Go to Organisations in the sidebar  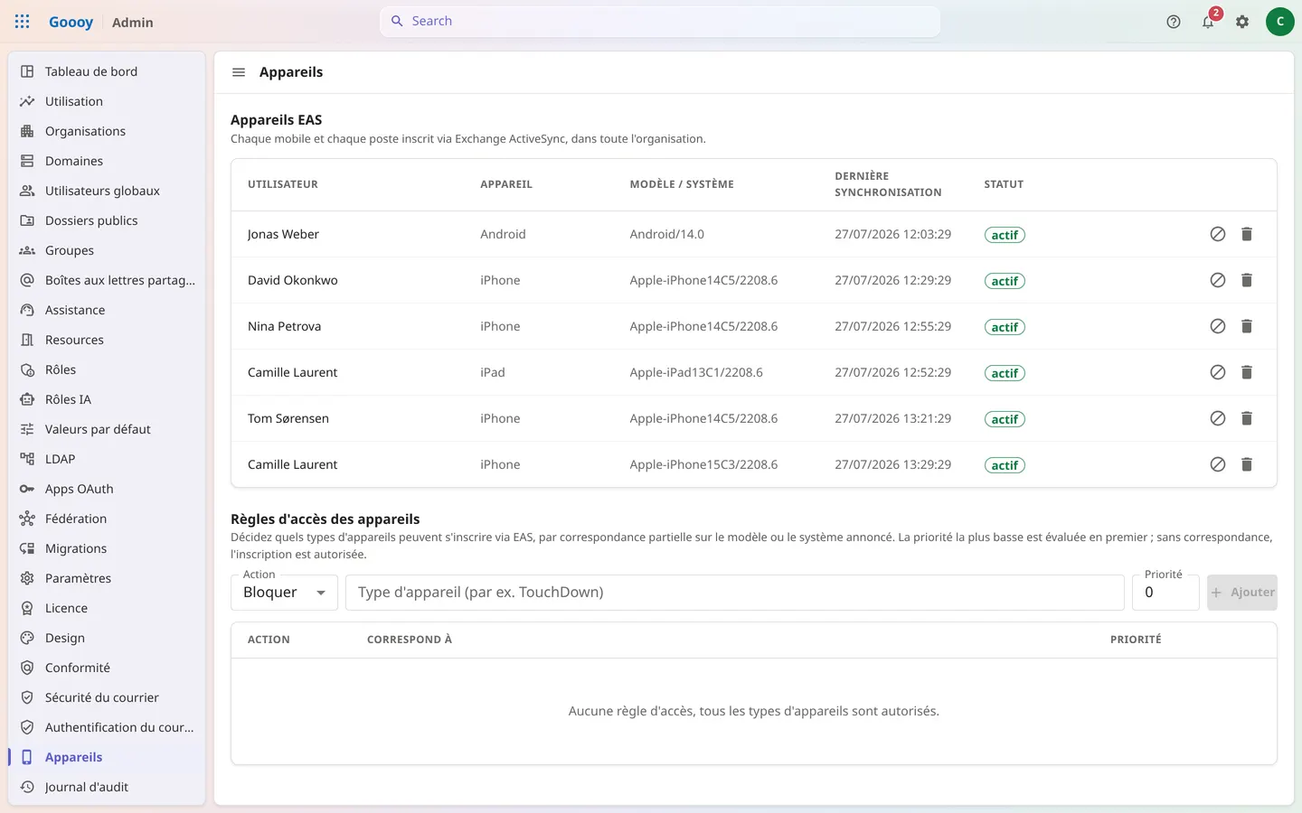tap(107, 131)
